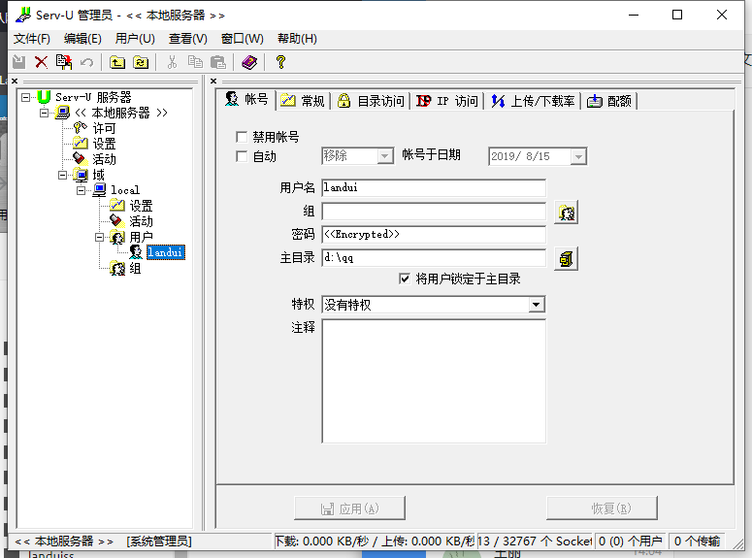This screenshot has width=752, height=558.
Task: Switch to the 上传/下载率 tab
Action: pyautogui.click(x=534, y=101)
